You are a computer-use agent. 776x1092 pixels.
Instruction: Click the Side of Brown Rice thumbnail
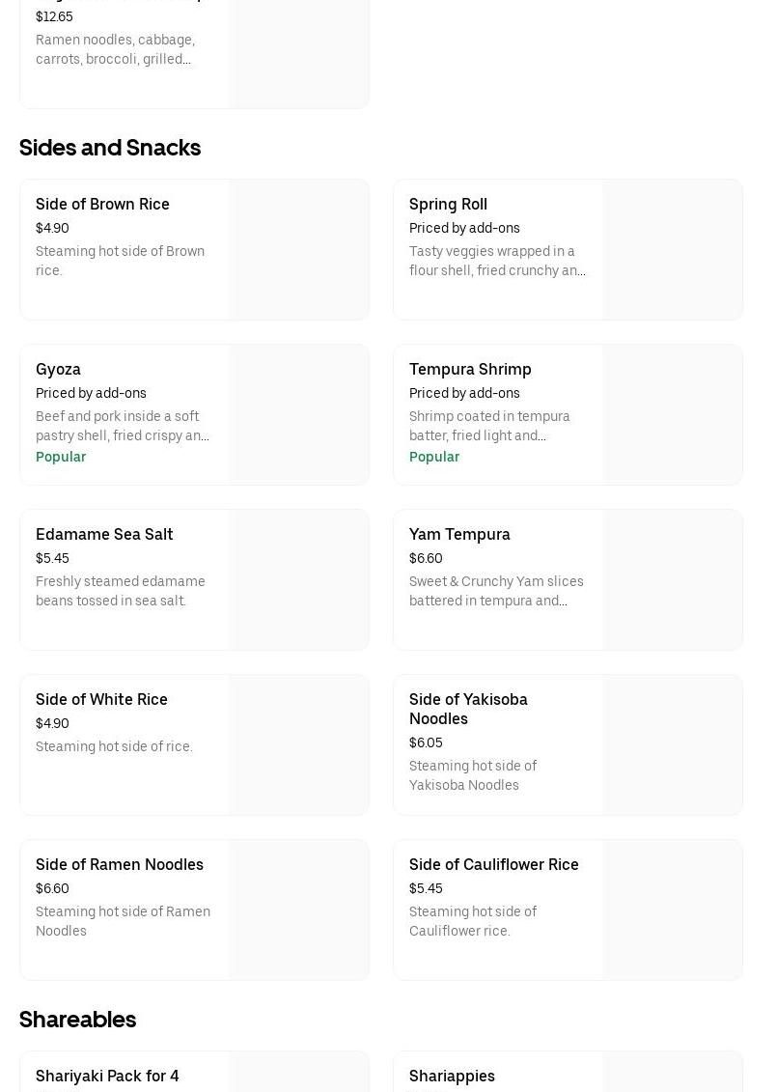(x=298, y=249)
